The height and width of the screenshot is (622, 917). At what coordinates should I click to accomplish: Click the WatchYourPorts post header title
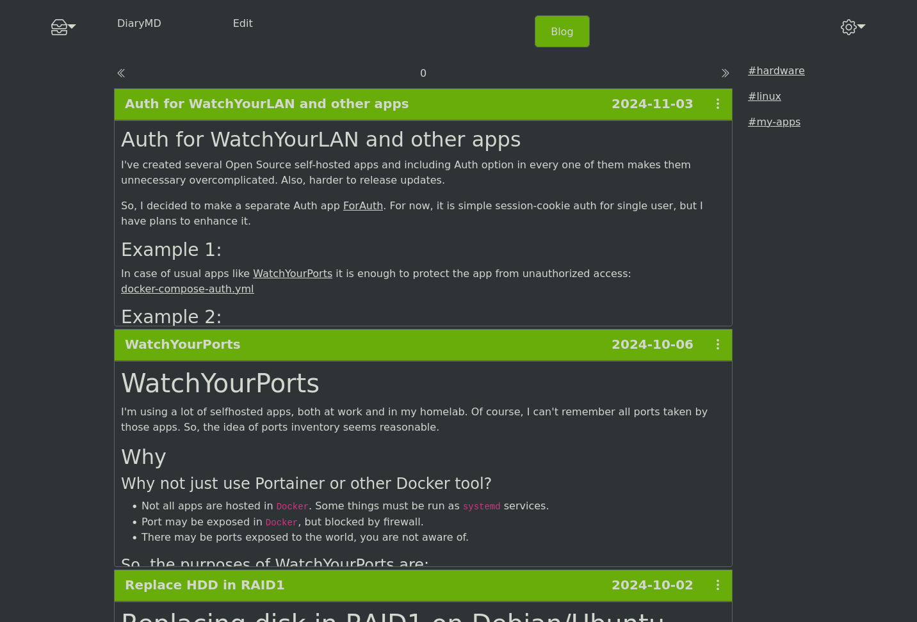pos(183,344)
